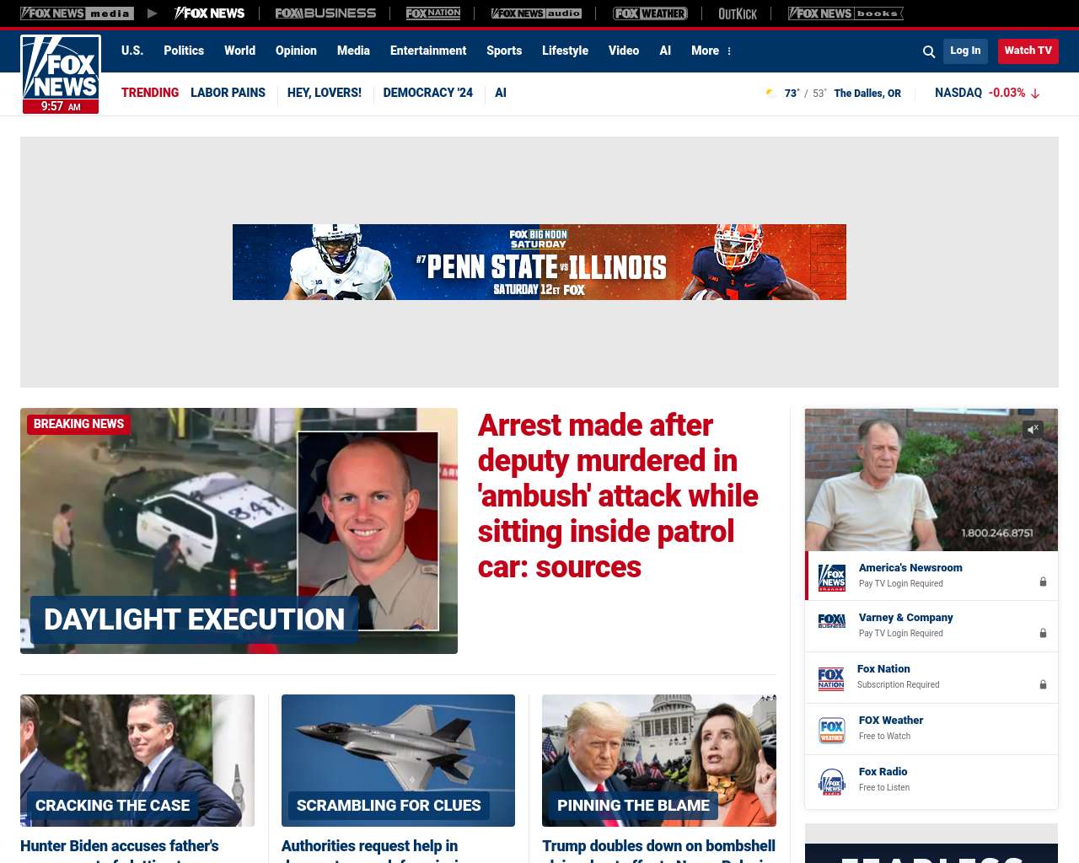Viewport: 1079px width, 863px height.
Task: Unmute the live video player
Action: pos(1033,429)
